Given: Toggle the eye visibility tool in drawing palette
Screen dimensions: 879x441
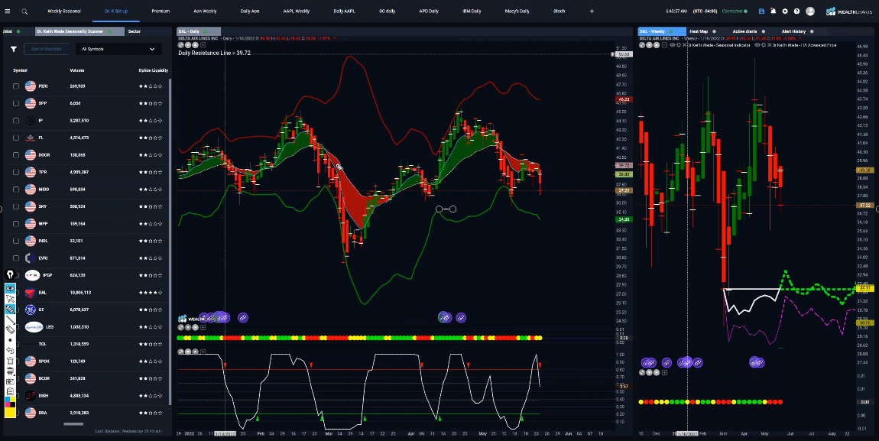Looking at the screenshot, I should tap(10, 289).
